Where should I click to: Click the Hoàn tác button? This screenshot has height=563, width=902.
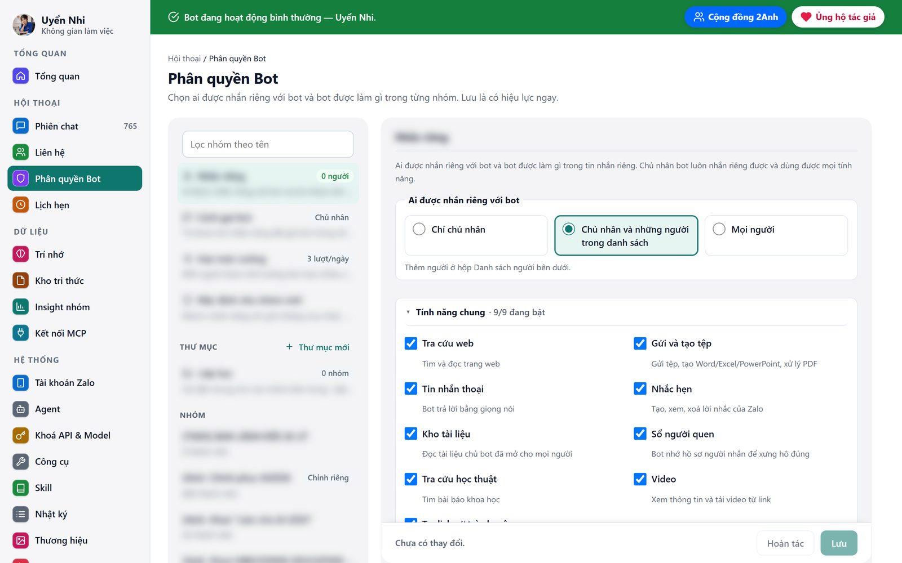point(785,543)
